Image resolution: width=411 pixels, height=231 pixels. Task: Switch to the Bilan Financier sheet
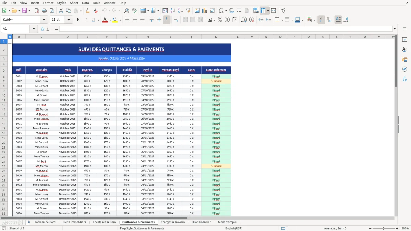(x=201, y=222)
